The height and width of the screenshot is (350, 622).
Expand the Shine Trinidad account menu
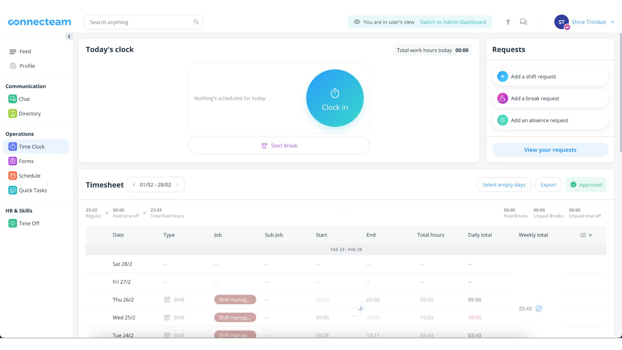coord(613,22)
